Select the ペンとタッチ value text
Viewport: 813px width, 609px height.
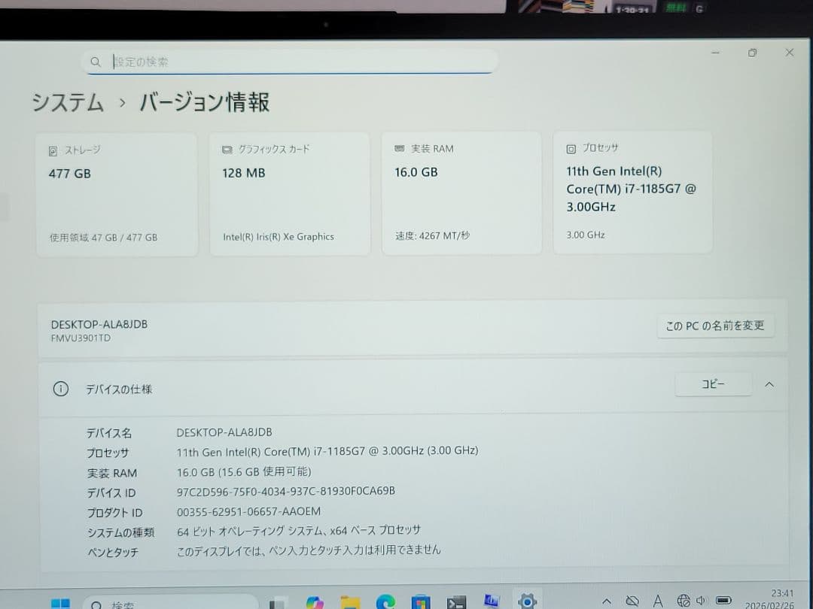click(309, 550)
